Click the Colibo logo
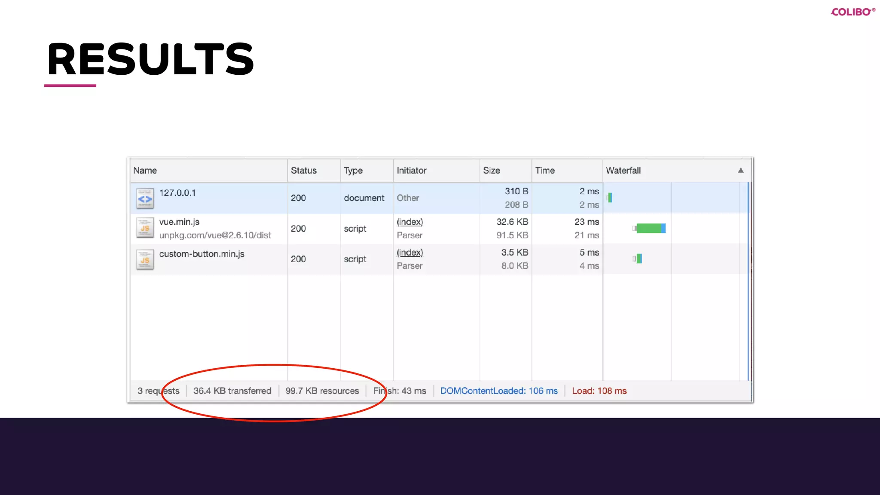 (852, 12)
